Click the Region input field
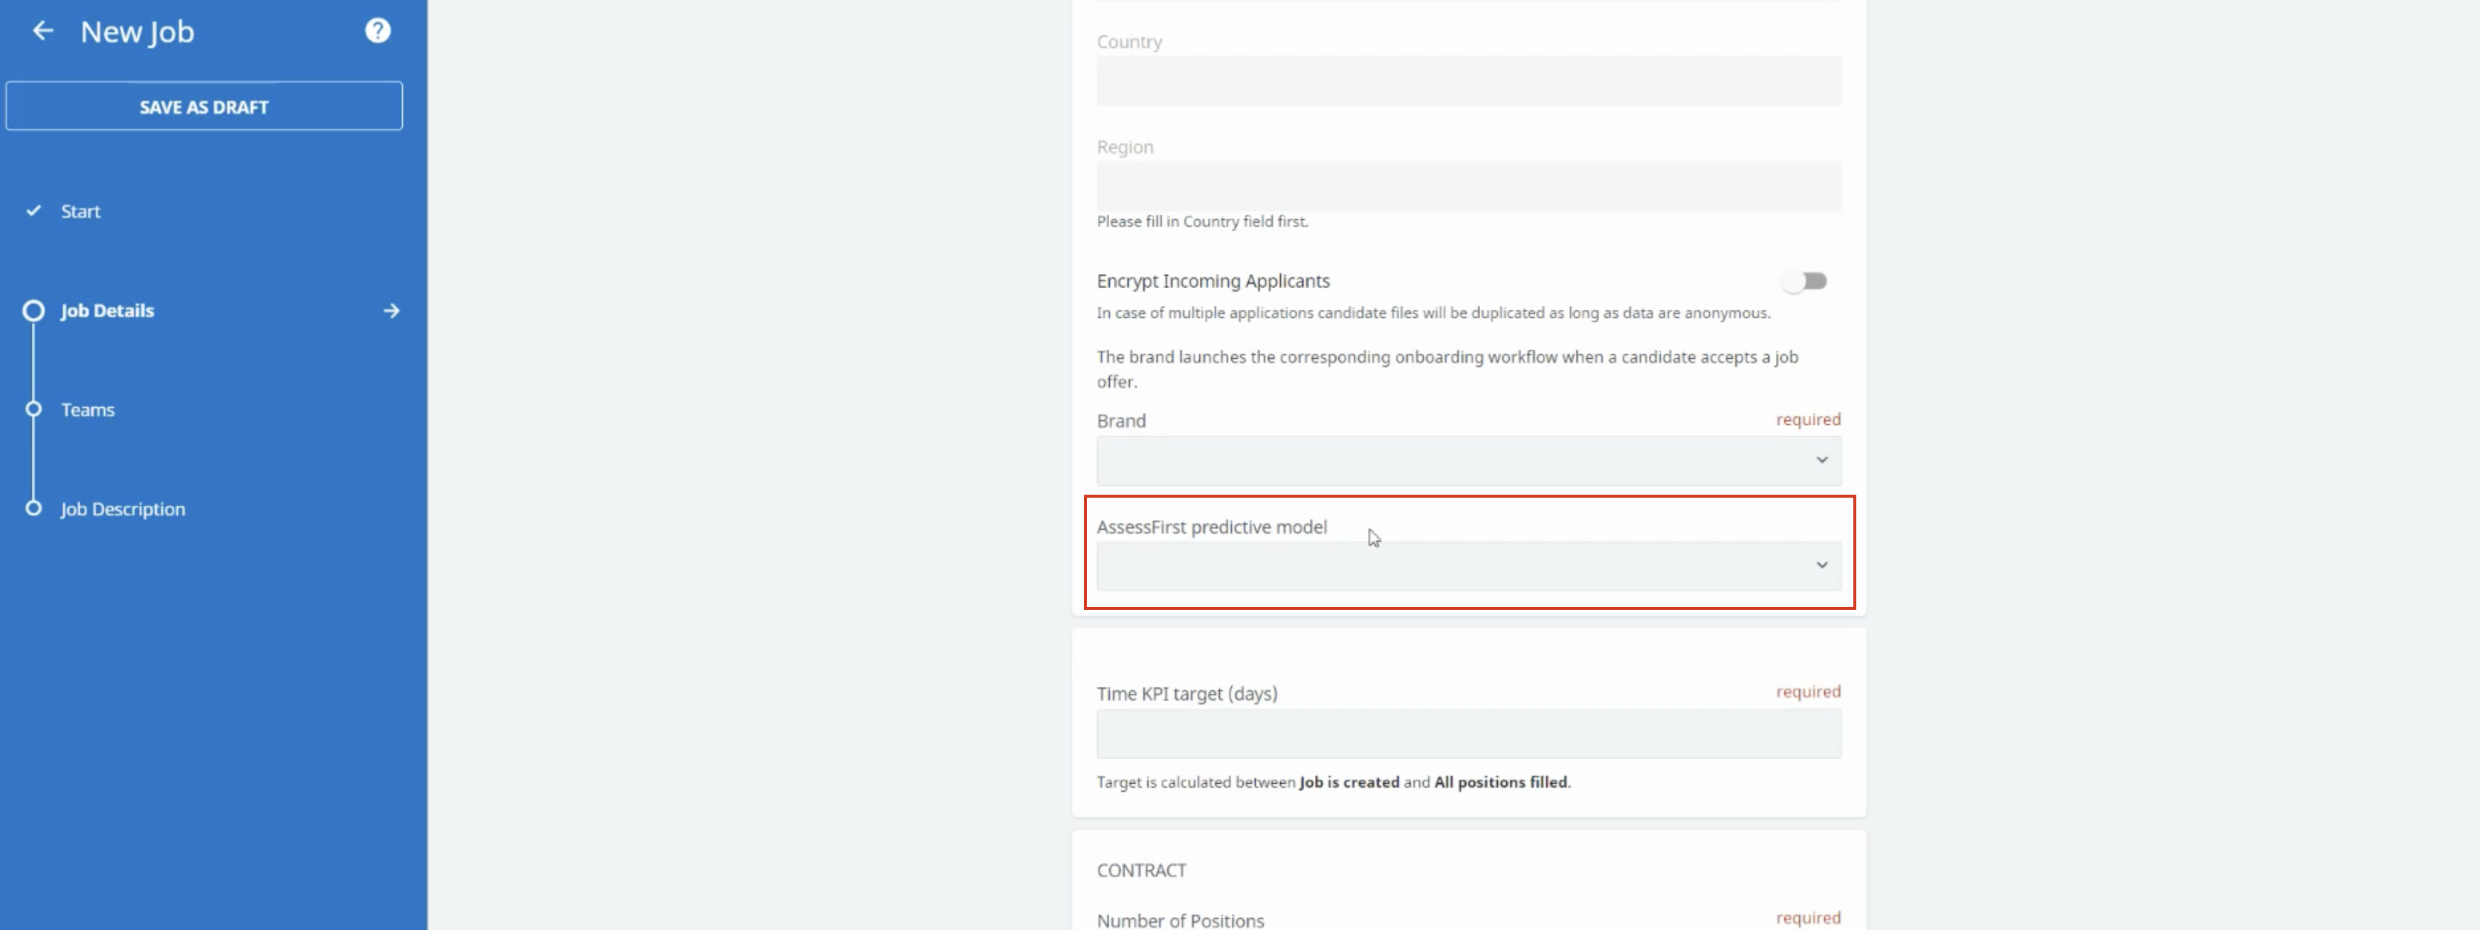 (x=1468, y=186)
